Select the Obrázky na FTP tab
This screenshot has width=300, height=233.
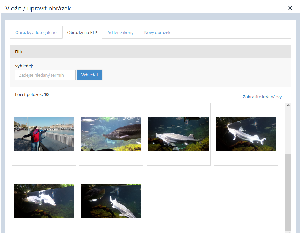[x=82, y=32]
